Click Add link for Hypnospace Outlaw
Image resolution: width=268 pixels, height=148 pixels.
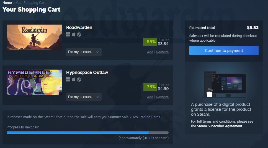click(x=150, y=97)
